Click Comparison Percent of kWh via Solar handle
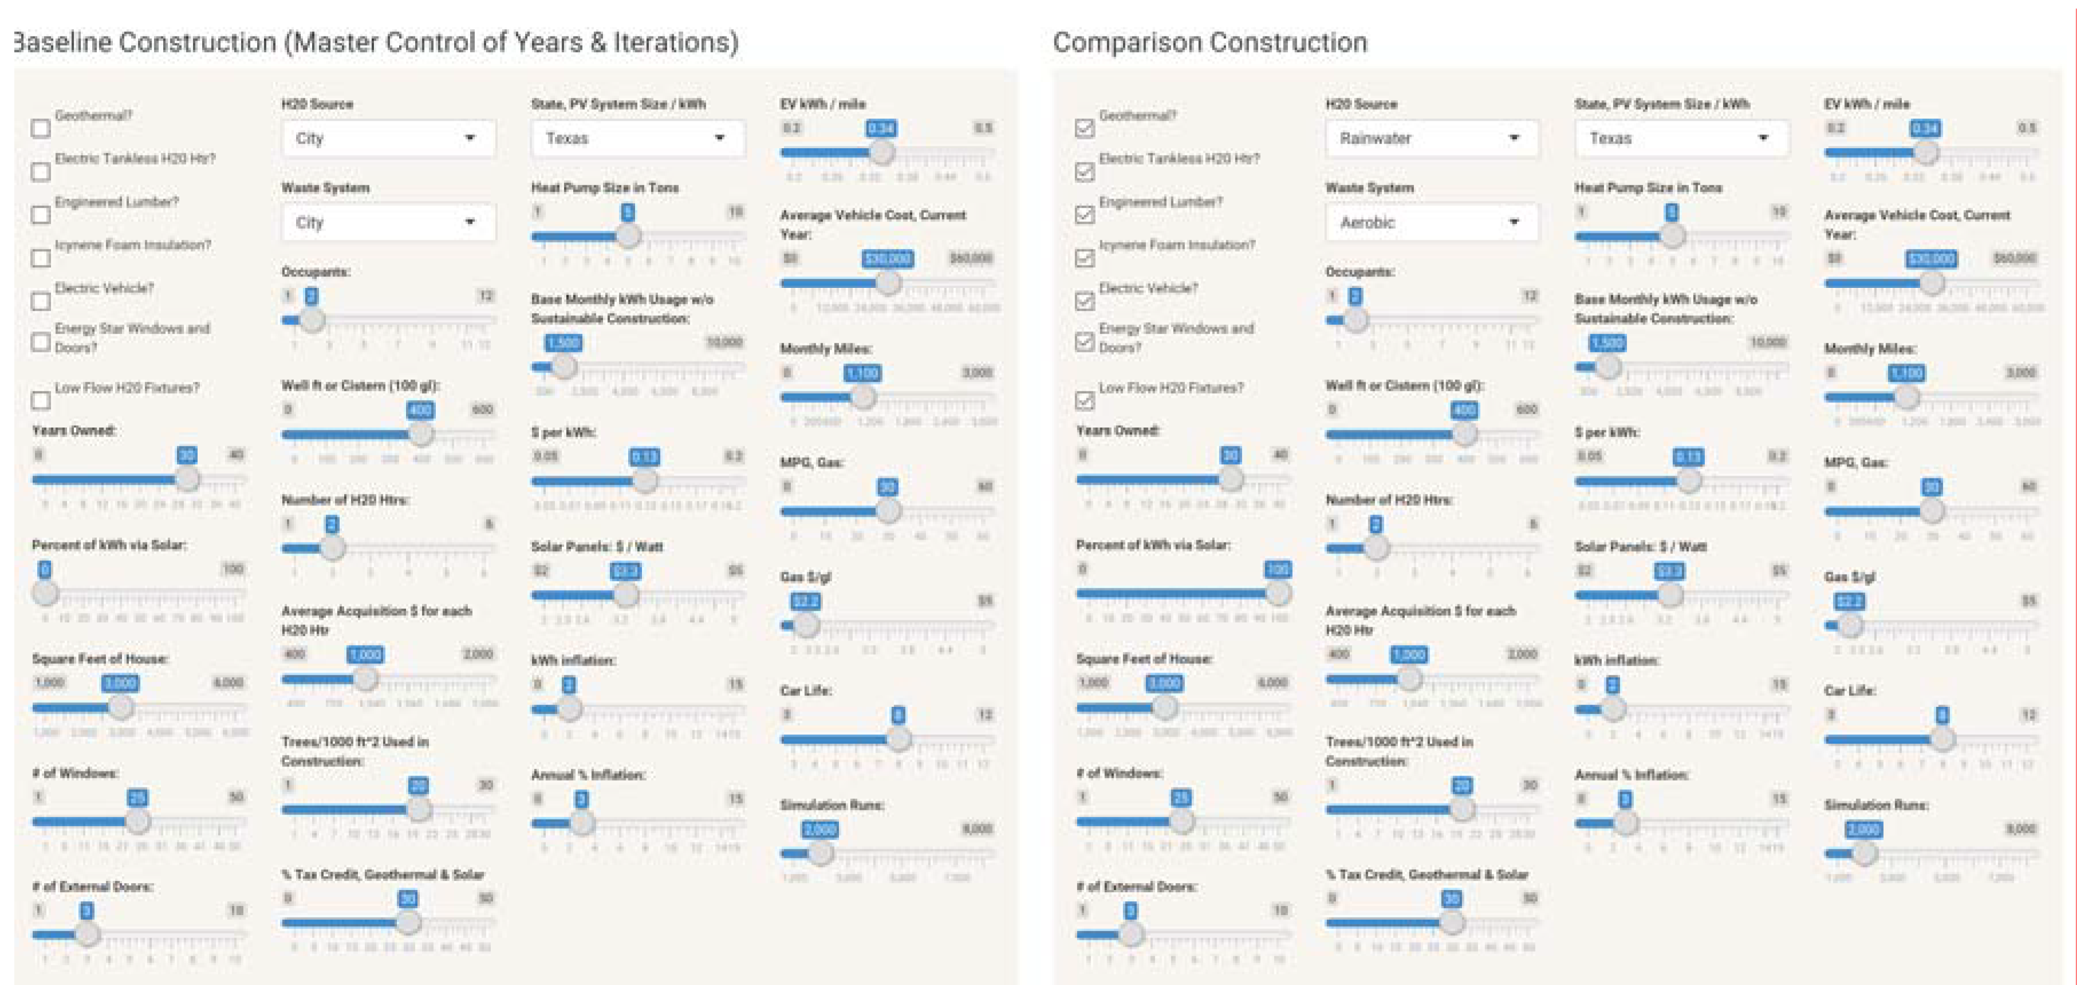This screenshot has height=985, width=2080. [x=1278, y=593]
